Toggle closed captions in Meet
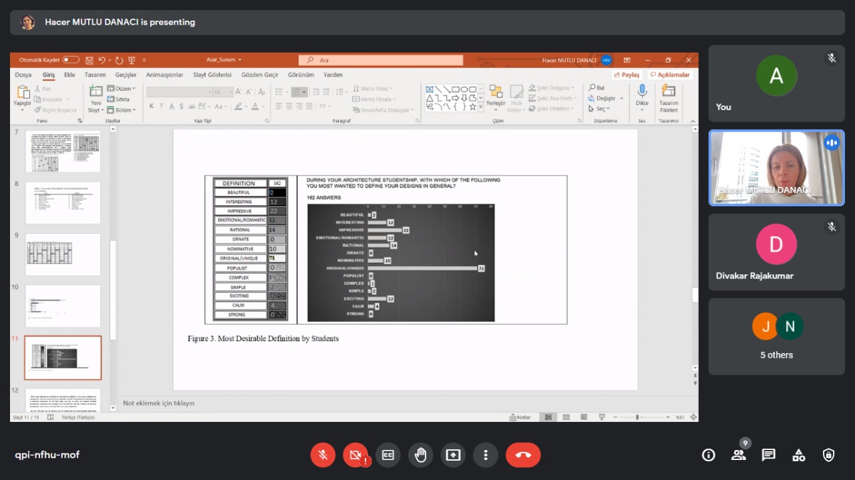Viewport: 855px width, 480px height. click(388, 455)
